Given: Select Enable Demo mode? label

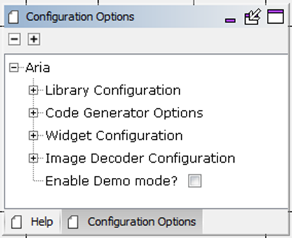Looking at the screenshot, I should click(x=111, y=181).
